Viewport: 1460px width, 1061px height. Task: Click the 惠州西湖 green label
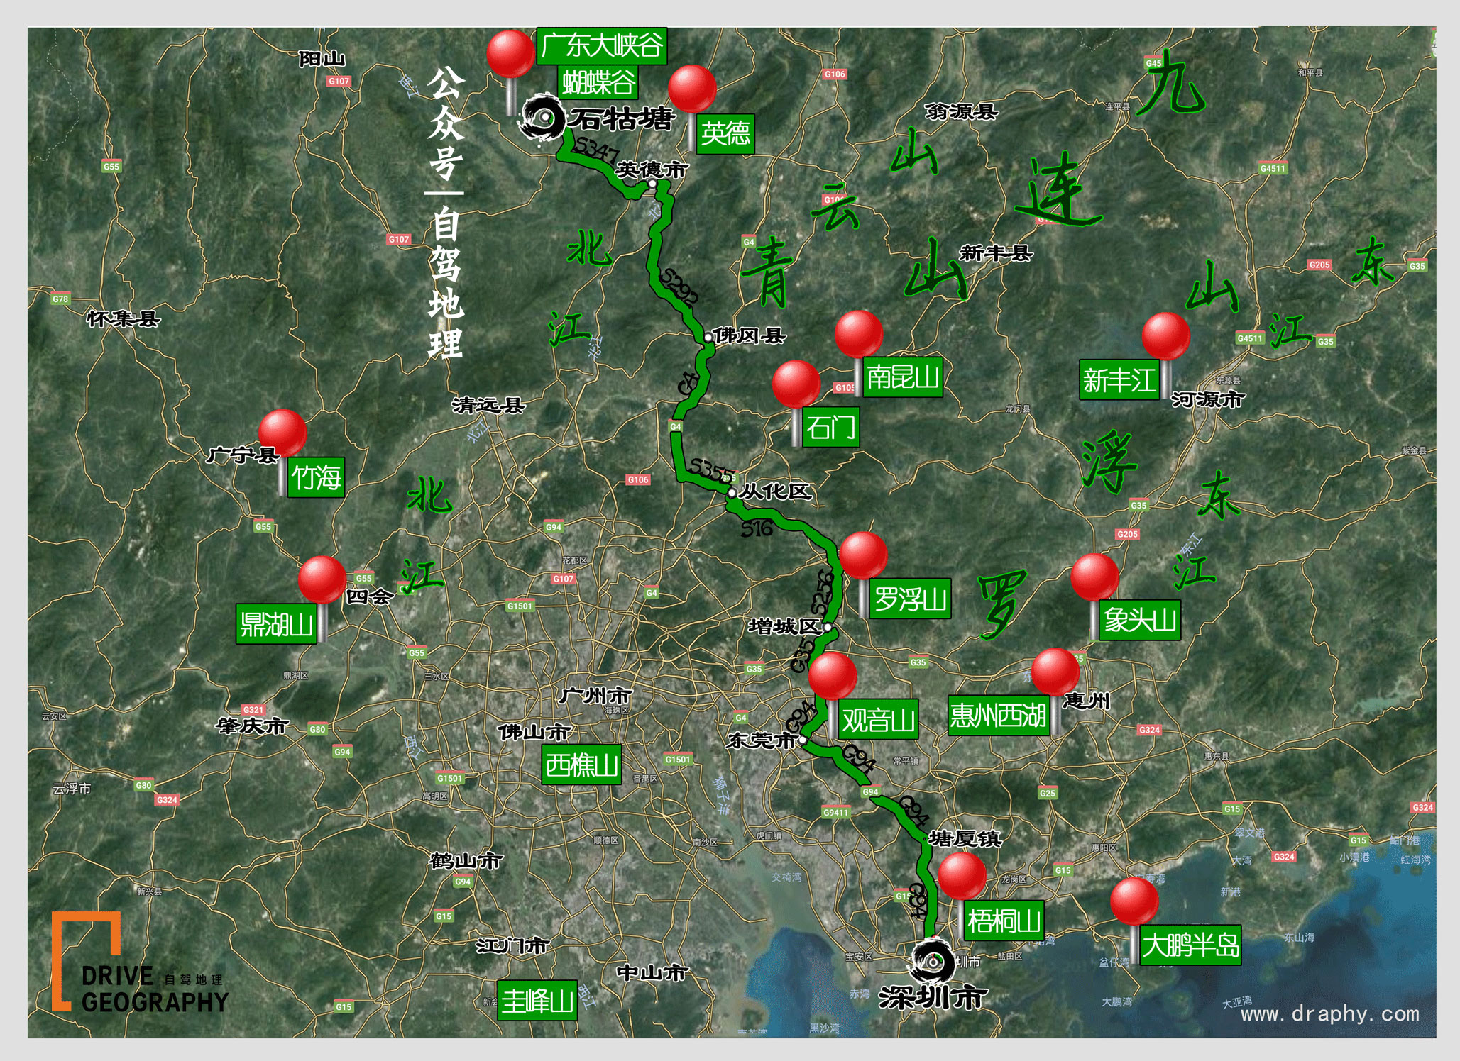pos(998,716)
